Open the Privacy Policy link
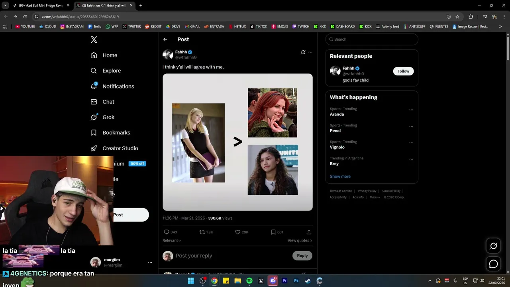Screen dimensions: 510x287 (367, 191)
